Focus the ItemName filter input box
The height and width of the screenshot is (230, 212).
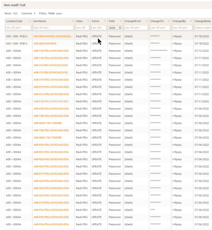pyautogui.click(x=53, y=27)
